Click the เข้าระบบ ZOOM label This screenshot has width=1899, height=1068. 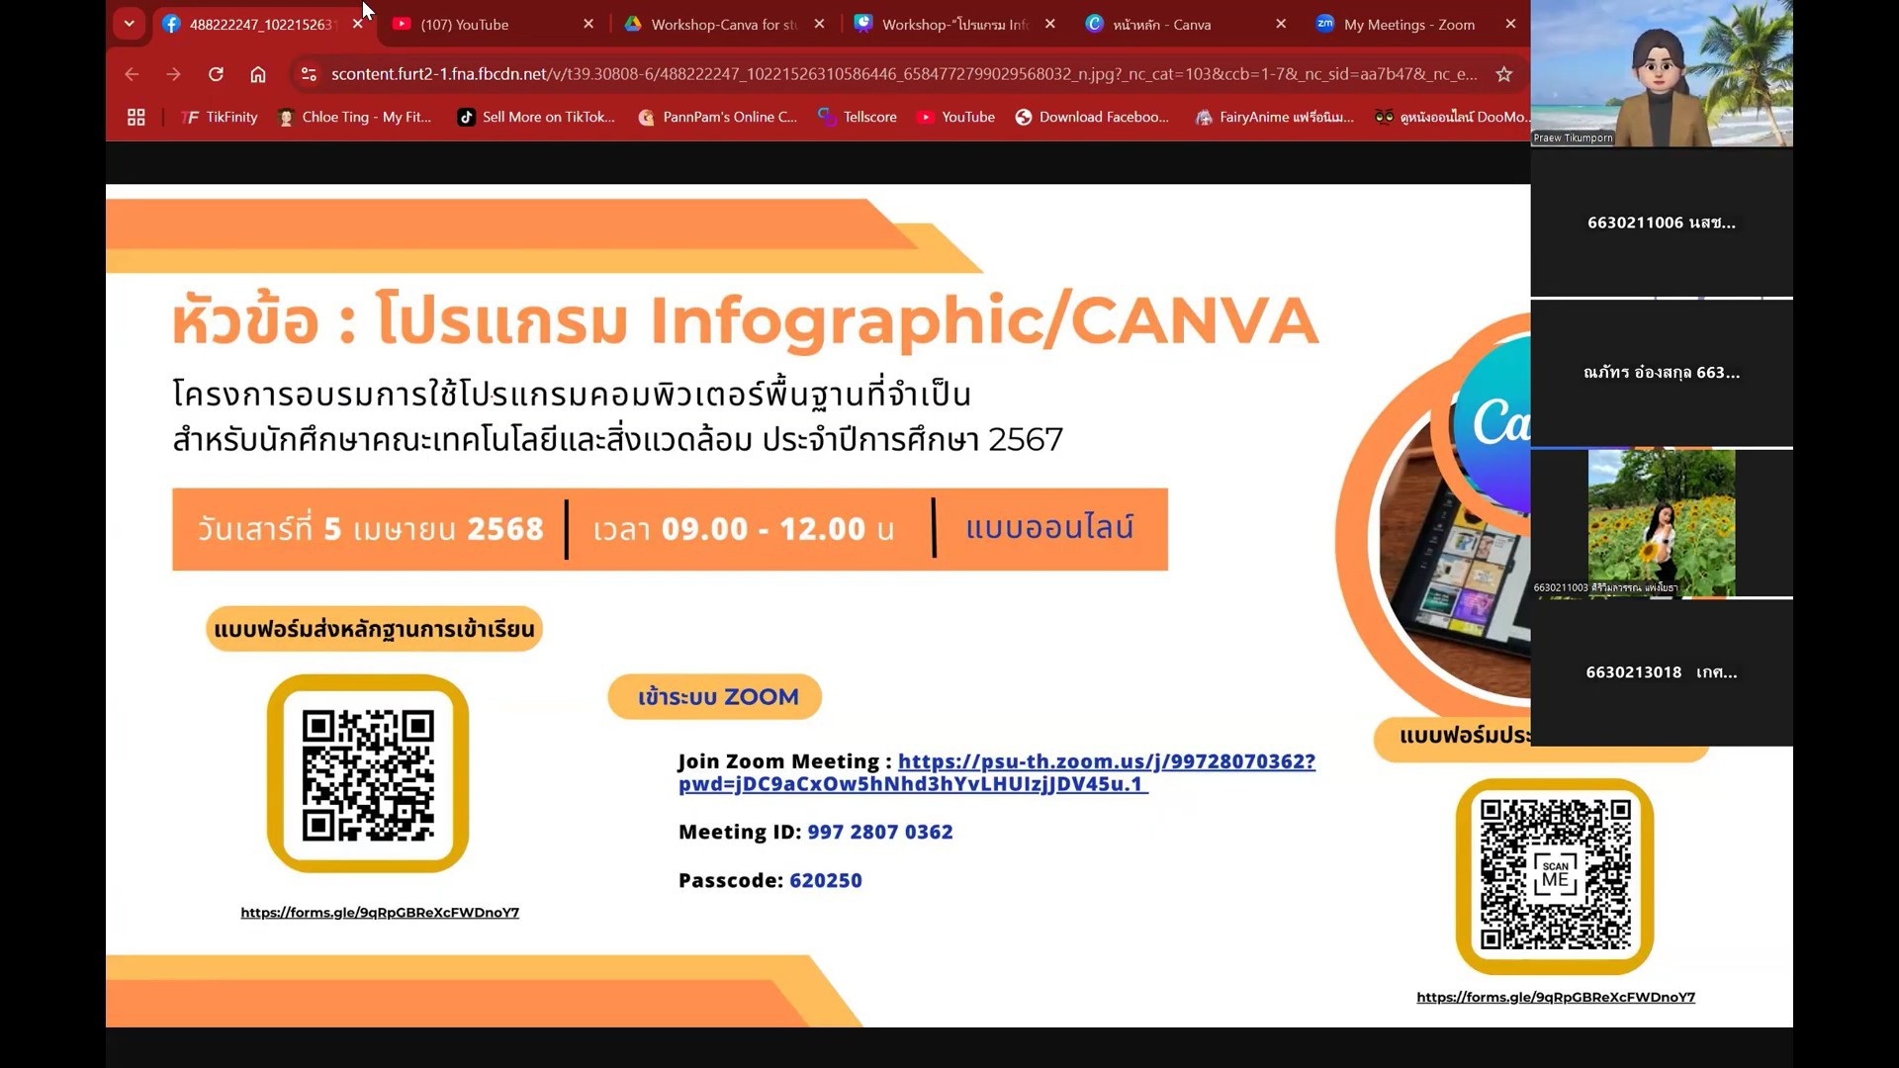pos(715,697)
